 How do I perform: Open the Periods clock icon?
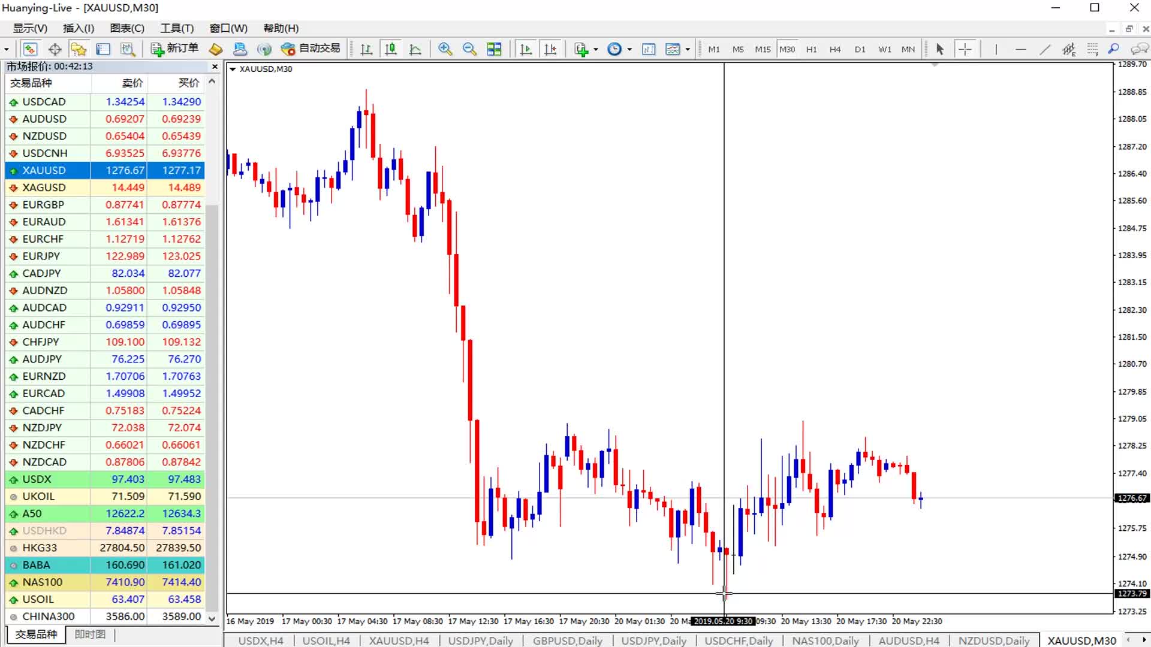coord(614,49)
